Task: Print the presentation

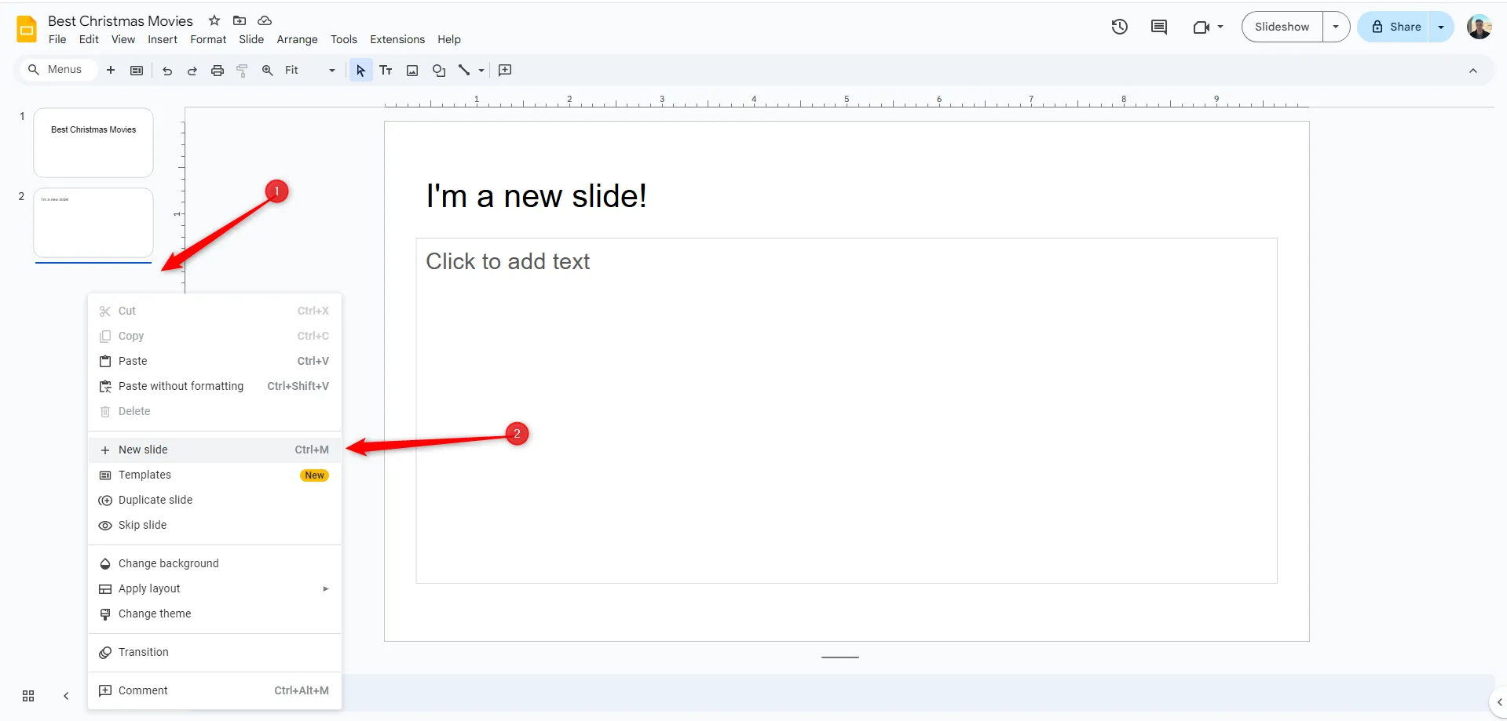Action: point(218,71)
